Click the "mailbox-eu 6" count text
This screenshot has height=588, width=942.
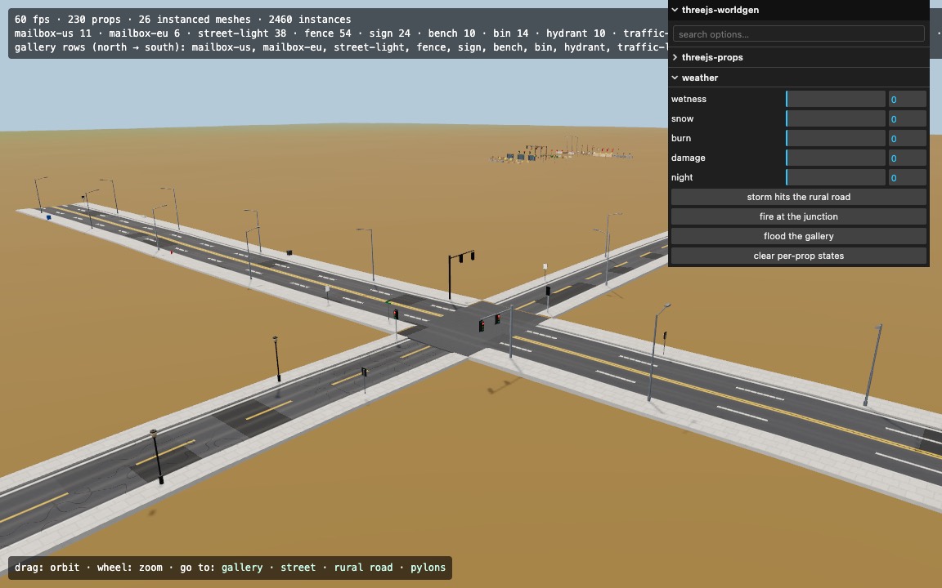coord(145,33)
